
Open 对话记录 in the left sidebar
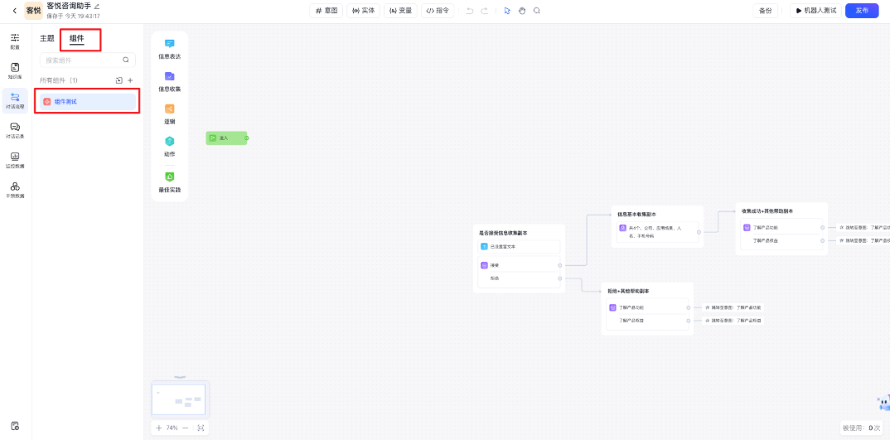coord(15,129)
